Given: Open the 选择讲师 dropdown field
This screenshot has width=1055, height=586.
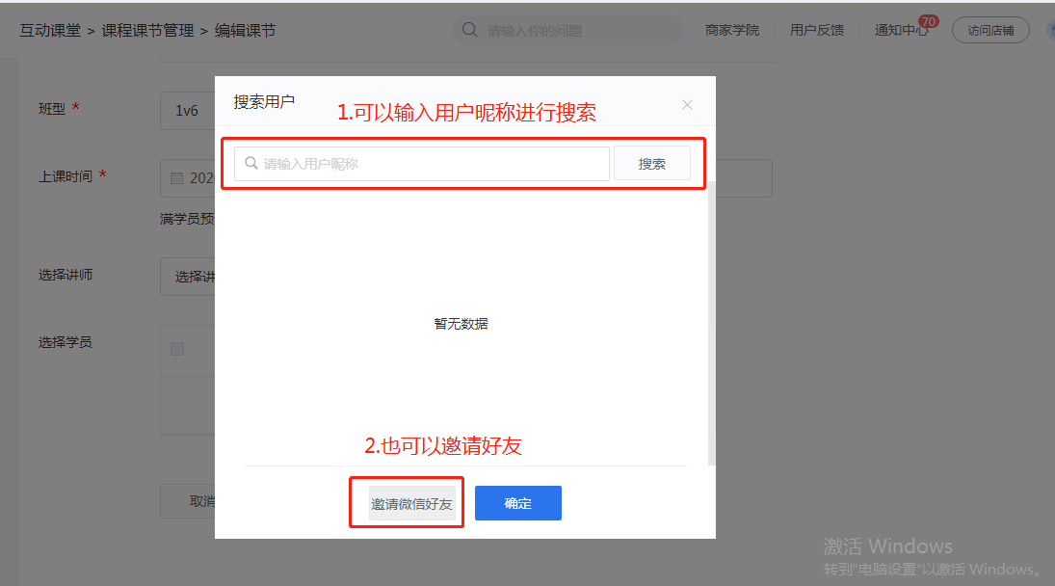Looking at the screenshot, I should click(188, 277).
